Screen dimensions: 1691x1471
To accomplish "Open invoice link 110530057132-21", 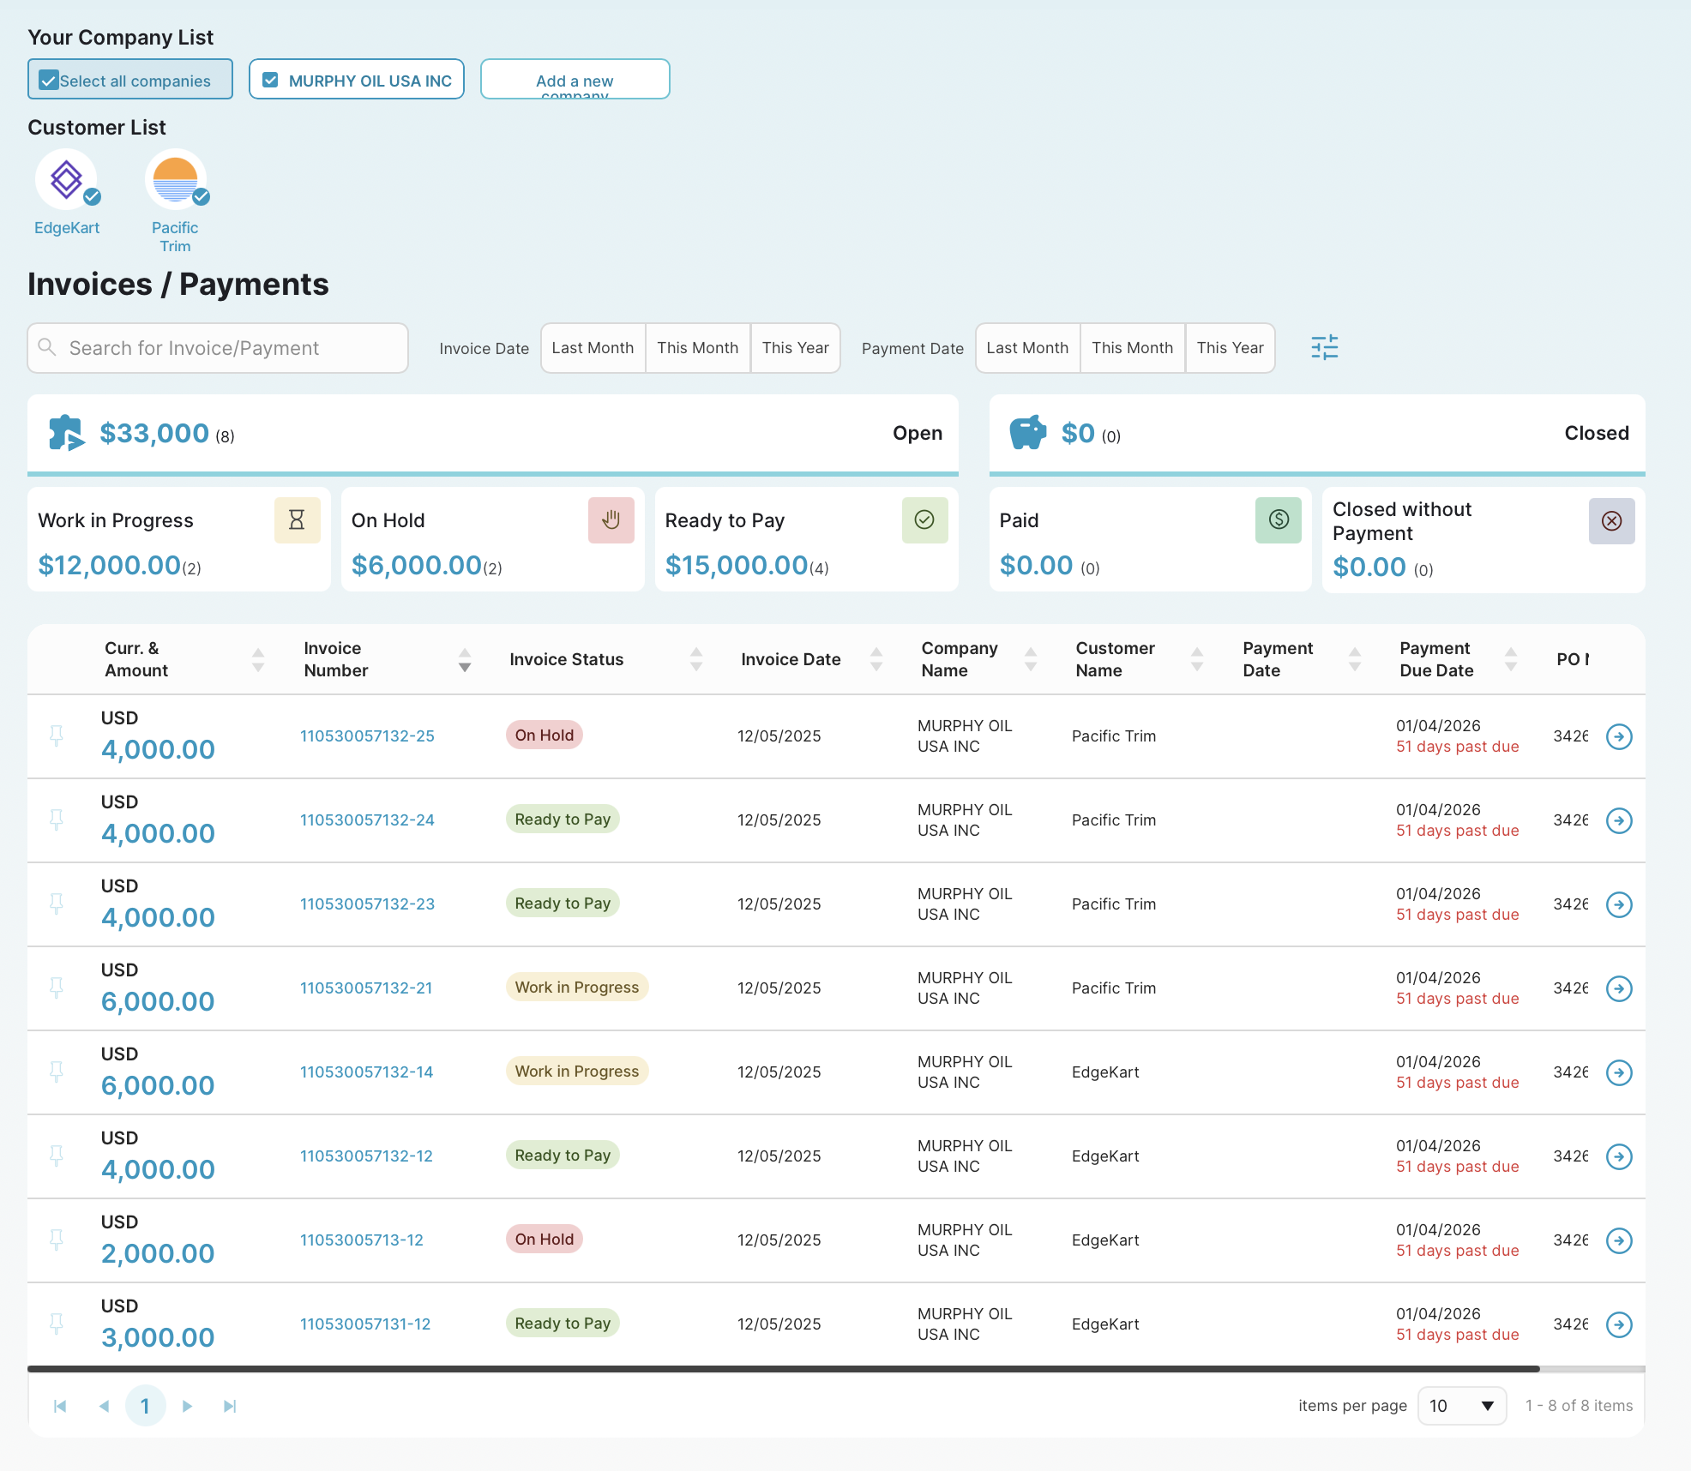I will pos(366,988).
